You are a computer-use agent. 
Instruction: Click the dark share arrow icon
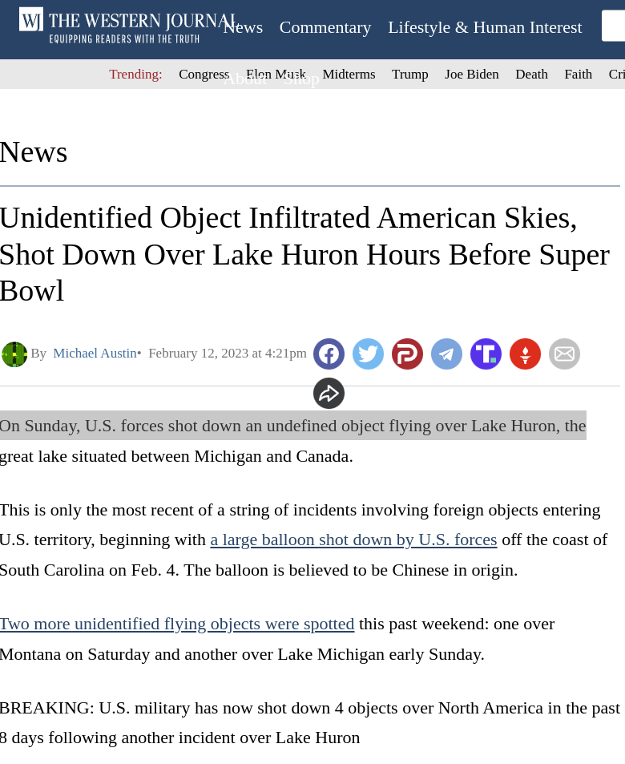(x=329, y=393)
